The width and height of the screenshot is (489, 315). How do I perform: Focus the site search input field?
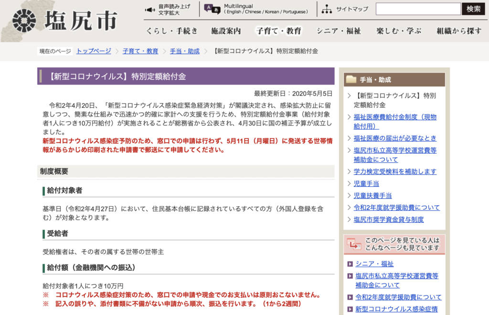418,9
